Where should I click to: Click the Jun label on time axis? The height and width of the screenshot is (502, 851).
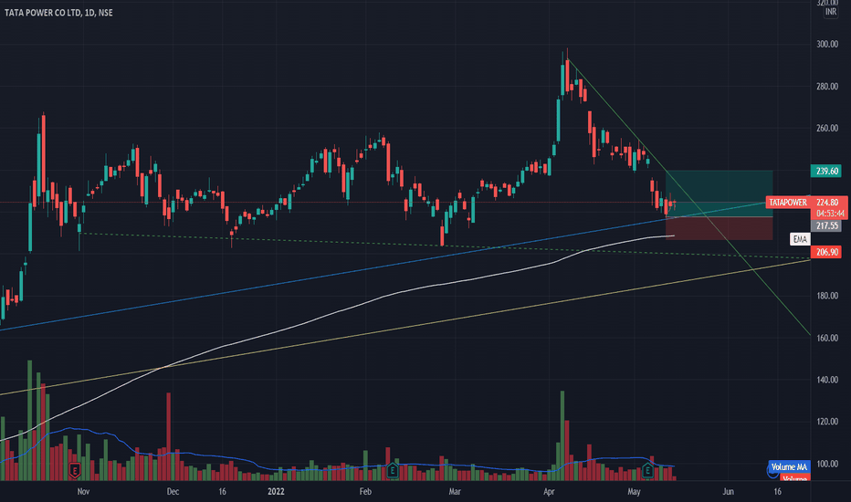coord(728,491)
